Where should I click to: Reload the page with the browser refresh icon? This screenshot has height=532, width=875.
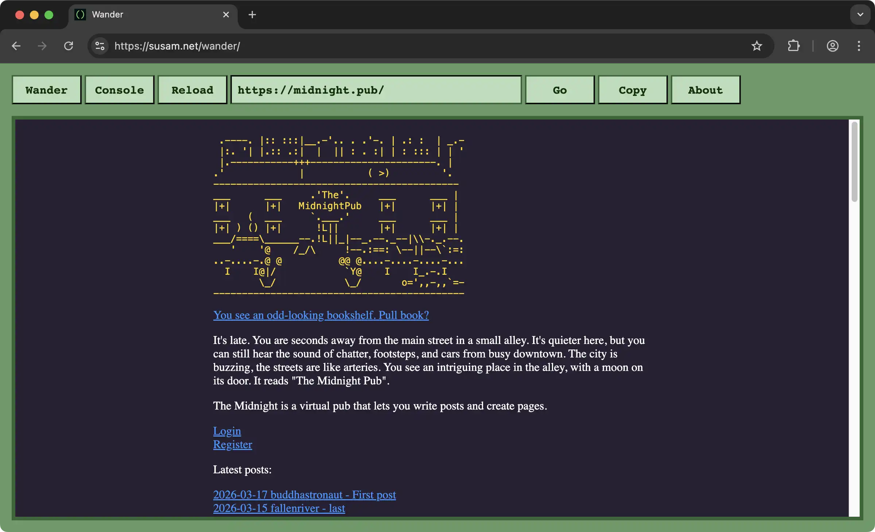(69, 46)
